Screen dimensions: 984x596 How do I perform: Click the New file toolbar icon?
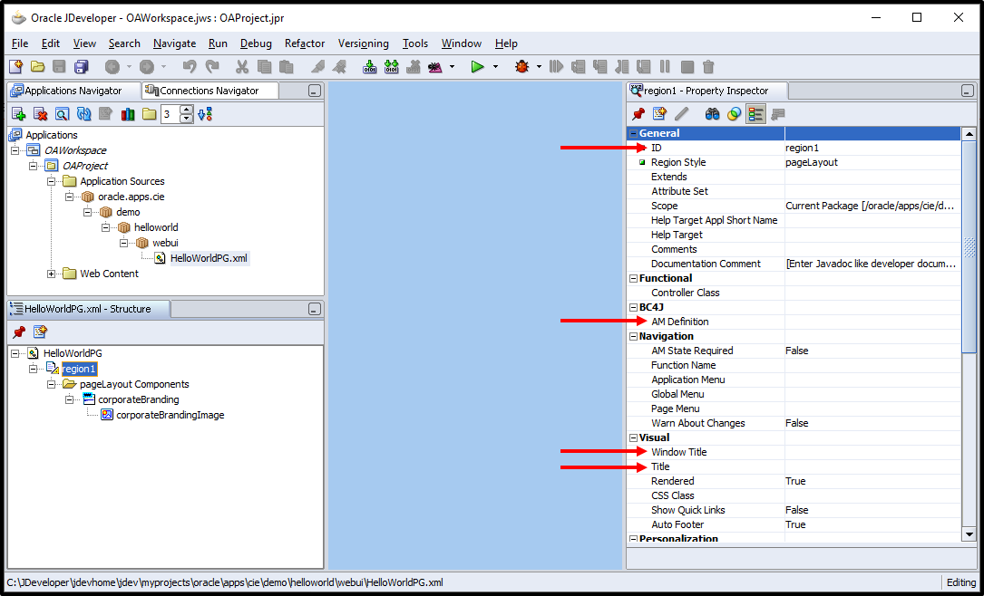click(x=17, y=66)
